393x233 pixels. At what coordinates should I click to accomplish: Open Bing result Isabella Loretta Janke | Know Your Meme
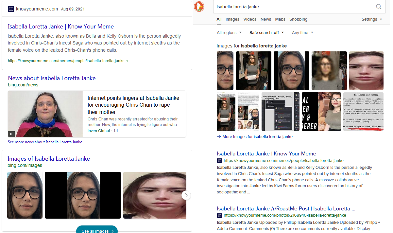point(61,27)
